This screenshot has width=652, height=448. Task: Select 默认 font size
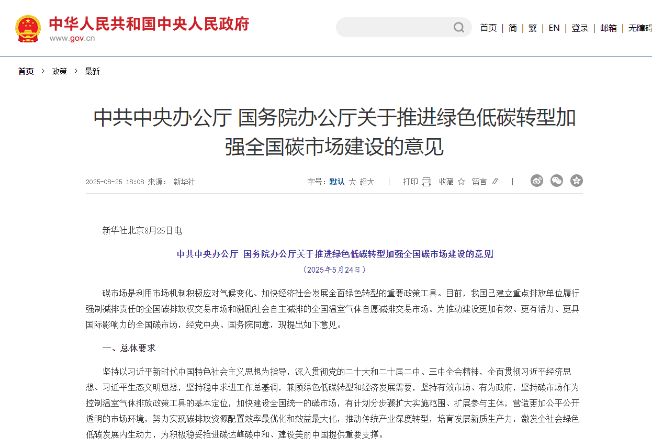[x=337, y=182]
